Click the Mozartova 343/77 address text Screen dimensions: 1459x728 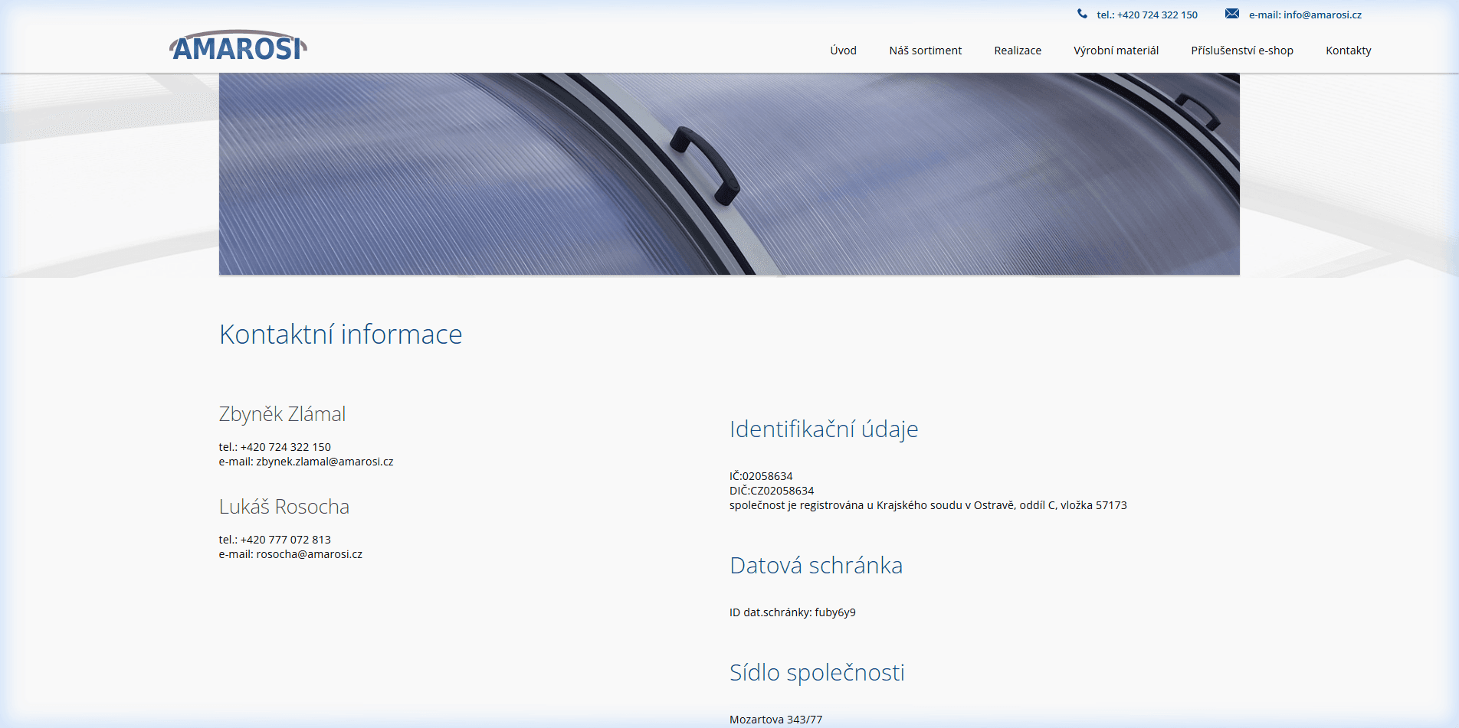coord(775,719)
